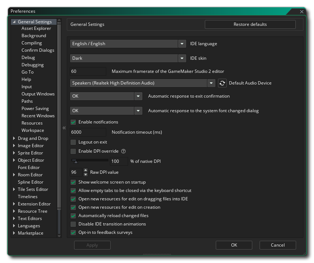Select Asset Explorer in the settings tree

tap(36, 28)
